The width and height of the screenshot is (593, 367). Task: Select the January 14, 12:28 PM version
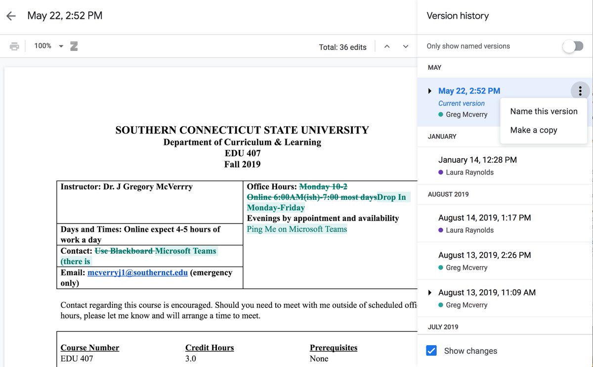(477, 160)
